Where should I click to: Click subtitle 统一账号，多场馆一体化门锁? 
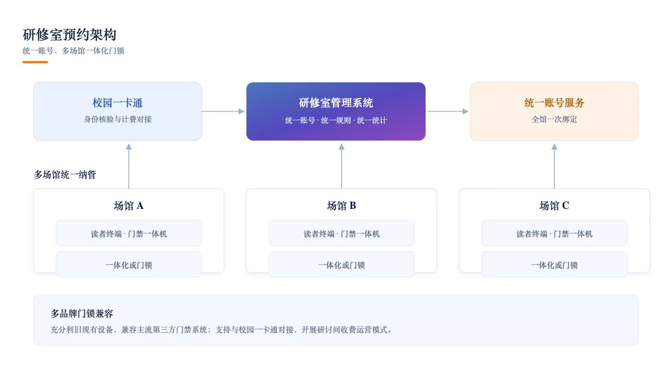click(x=73, y=51)
